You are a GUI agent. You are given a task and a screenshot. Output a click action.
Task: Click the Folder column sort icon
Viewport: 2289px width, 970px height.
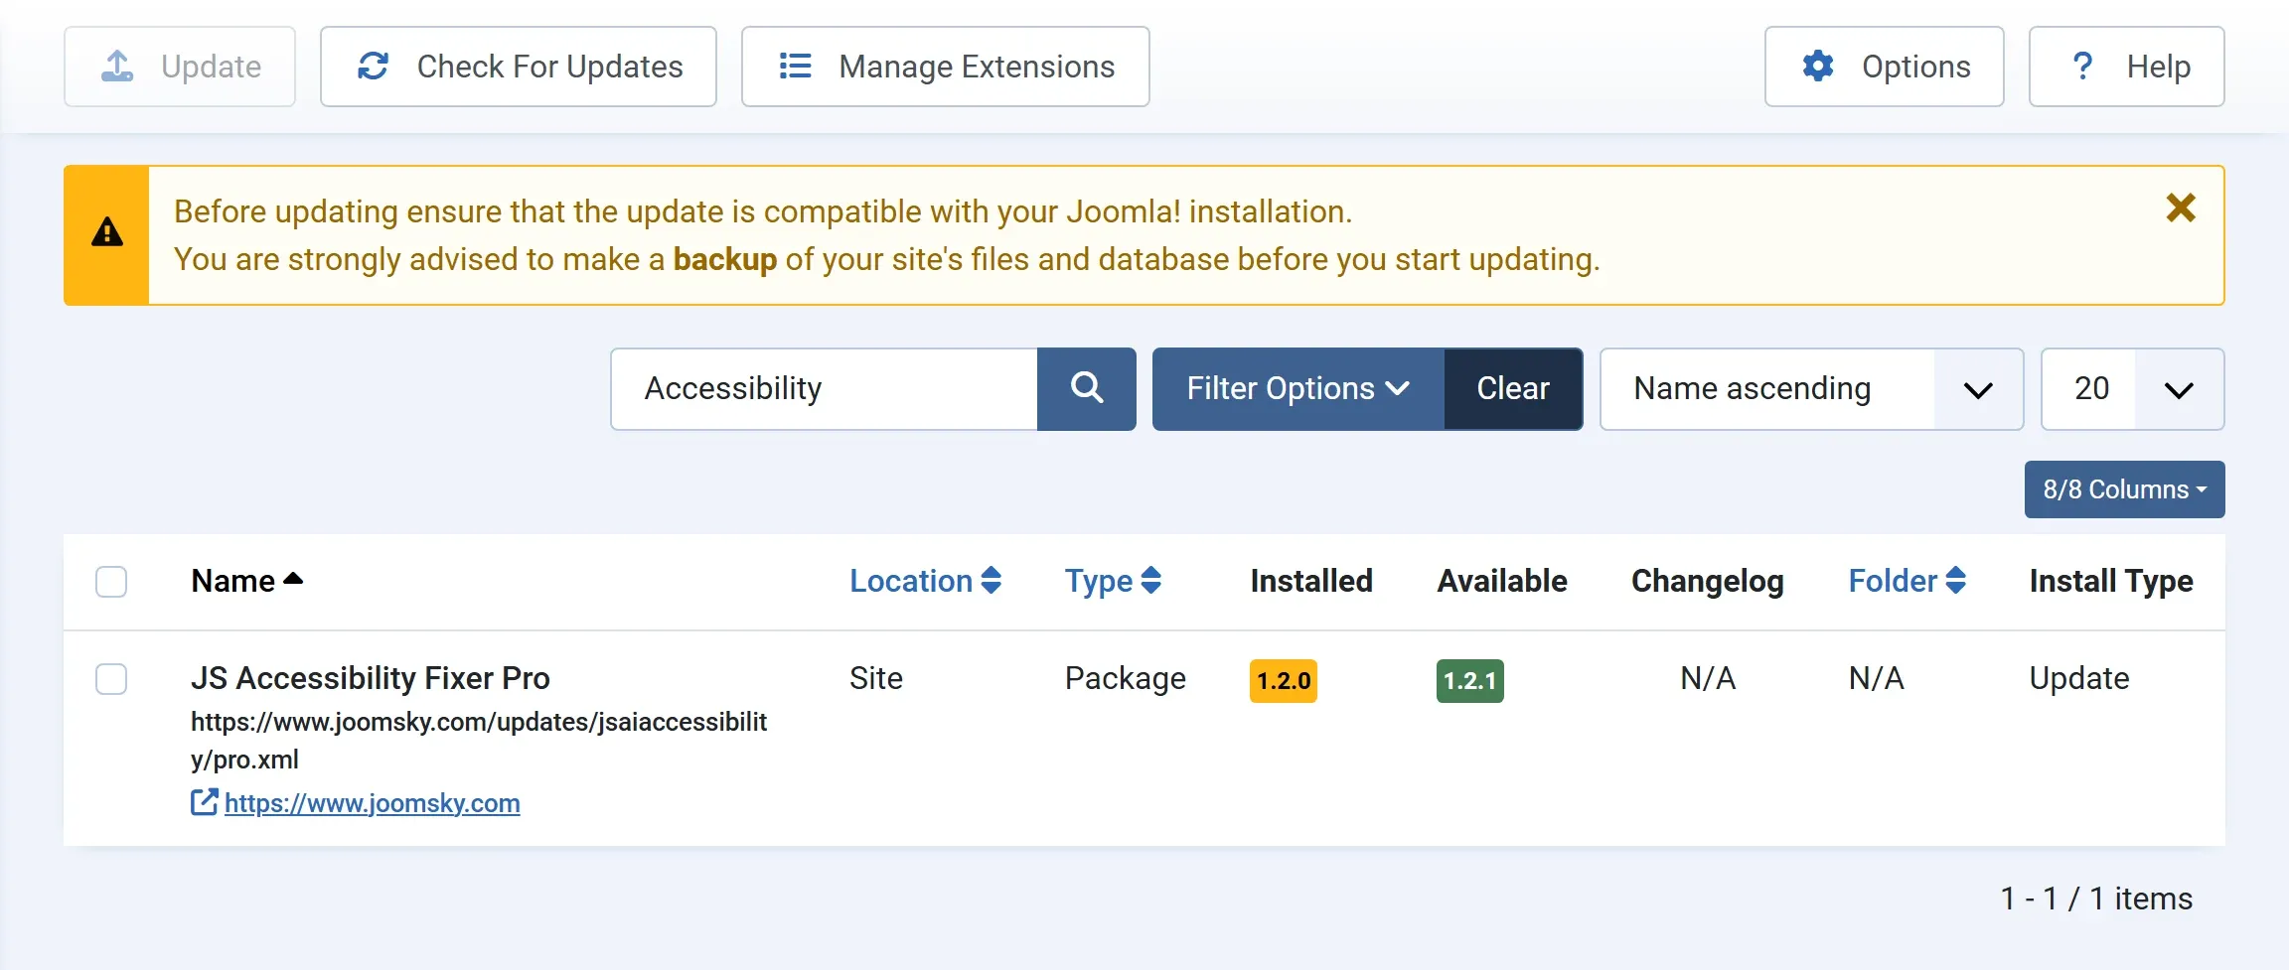[x=1956, y=581]
